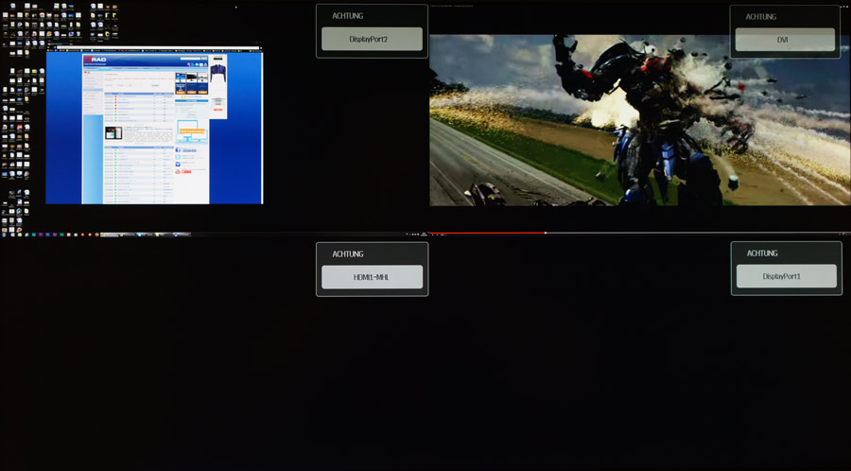
Task: Open the monitor article thumbnail on PRAD page
Action: pyautogui.click(x=113, y=133)
